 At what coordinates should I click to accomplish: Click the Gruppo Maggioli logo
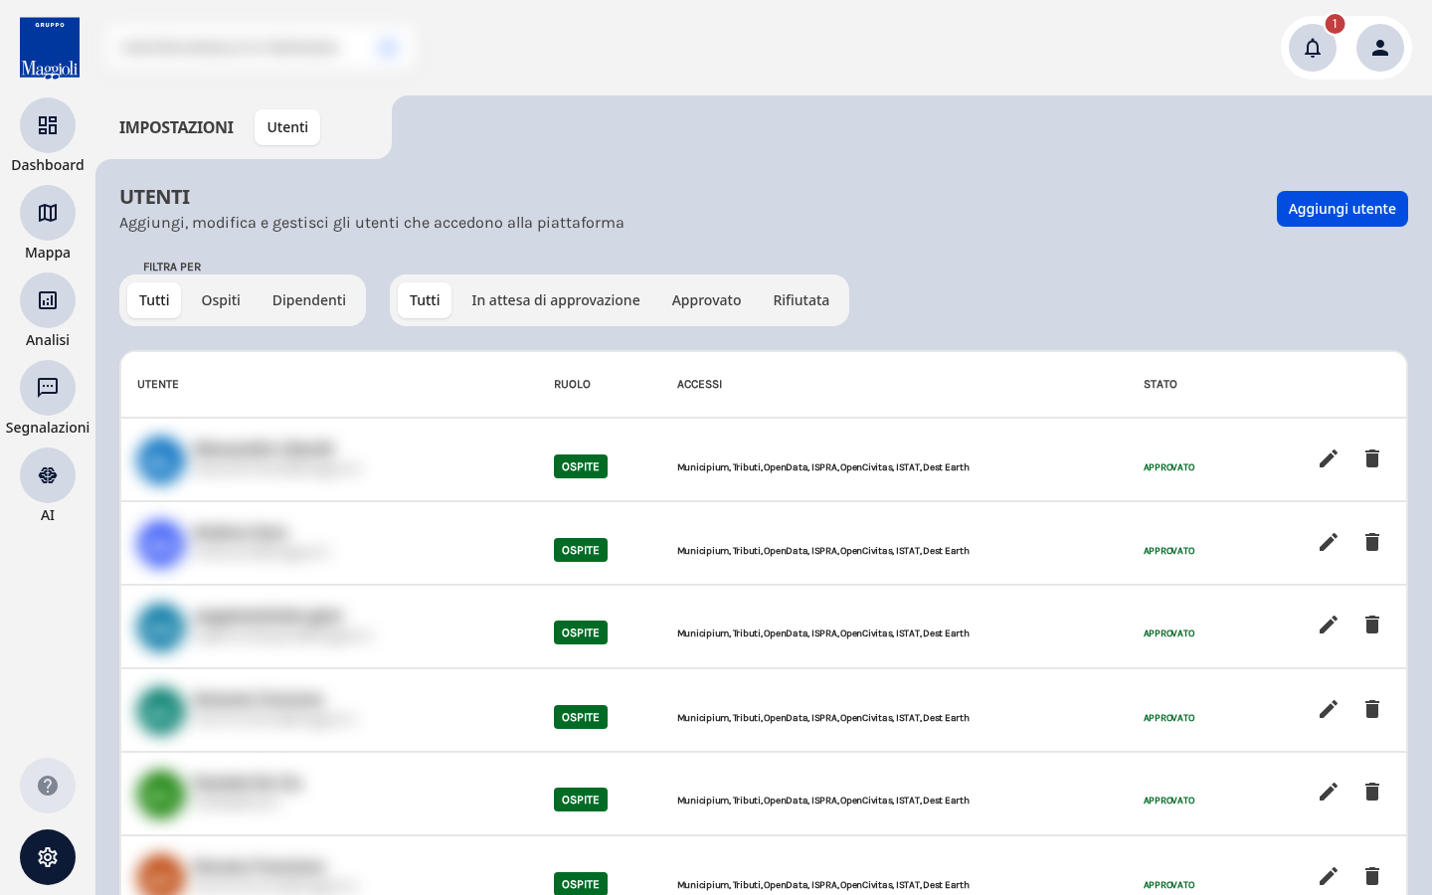(x=50, y=48)
